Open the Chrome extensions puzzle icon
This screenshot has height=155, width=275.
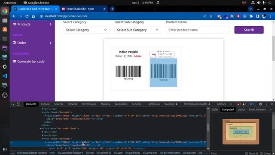tap(251, 16)
